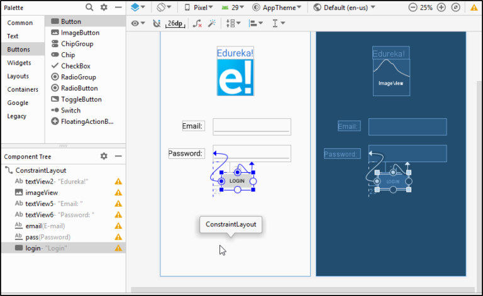Select the Widgets palette category
This screenshot has width=483, height=296.
[x=19, y=63]
